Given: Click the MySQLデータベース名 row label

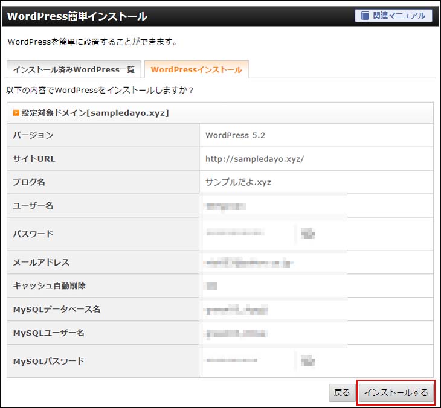Looking at the screenshot, I should [x=57, y=310].
